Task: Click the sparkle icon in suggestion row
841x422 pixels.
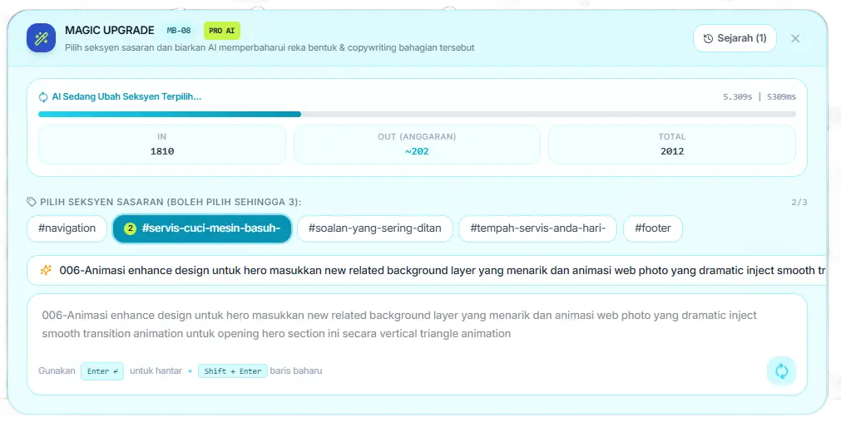Action: click(x=46, y=271)
